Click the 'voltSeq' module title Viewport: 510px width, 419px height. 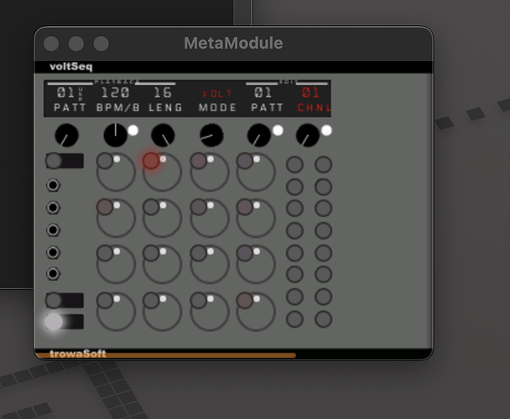[71, 67]
